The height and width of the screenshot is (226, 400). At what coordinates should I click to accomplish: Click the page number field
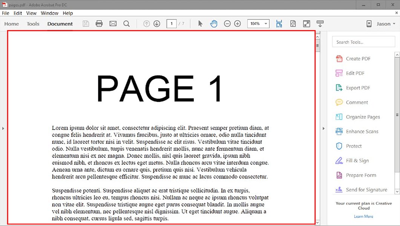pyautogui.click(x=172, y=24)
